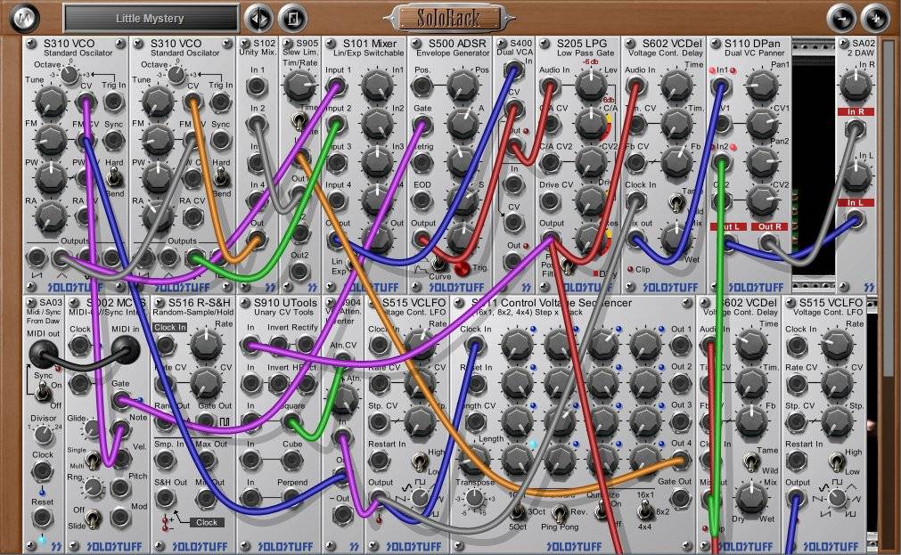Click the preset file icon beside arrows

[x=291, y=18]
